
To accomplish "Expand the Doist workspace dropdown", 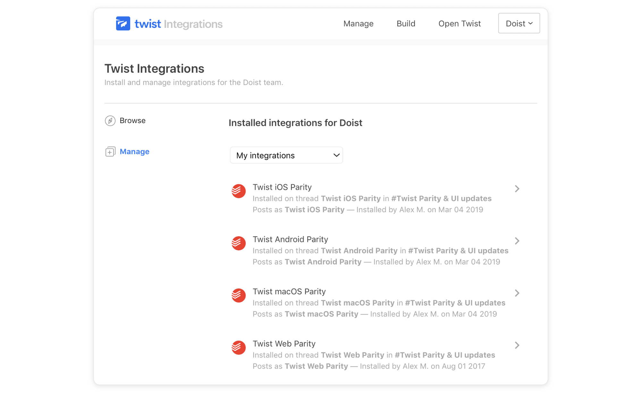I will pyautogui.click(x=519, y=23).
